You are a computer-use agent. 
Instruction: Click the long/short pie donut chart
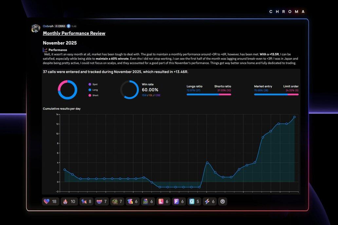pos(67,90)
